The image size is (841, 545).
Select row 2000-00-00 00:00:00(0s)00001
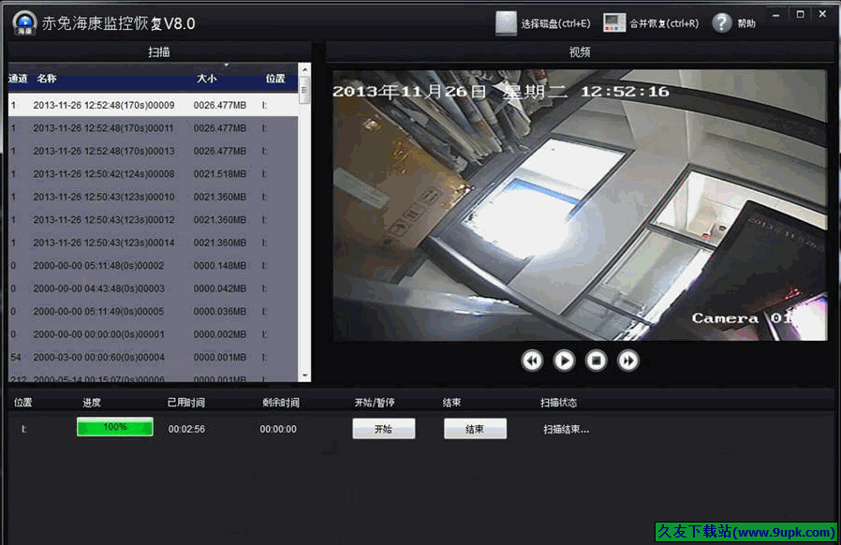point(153,334)
